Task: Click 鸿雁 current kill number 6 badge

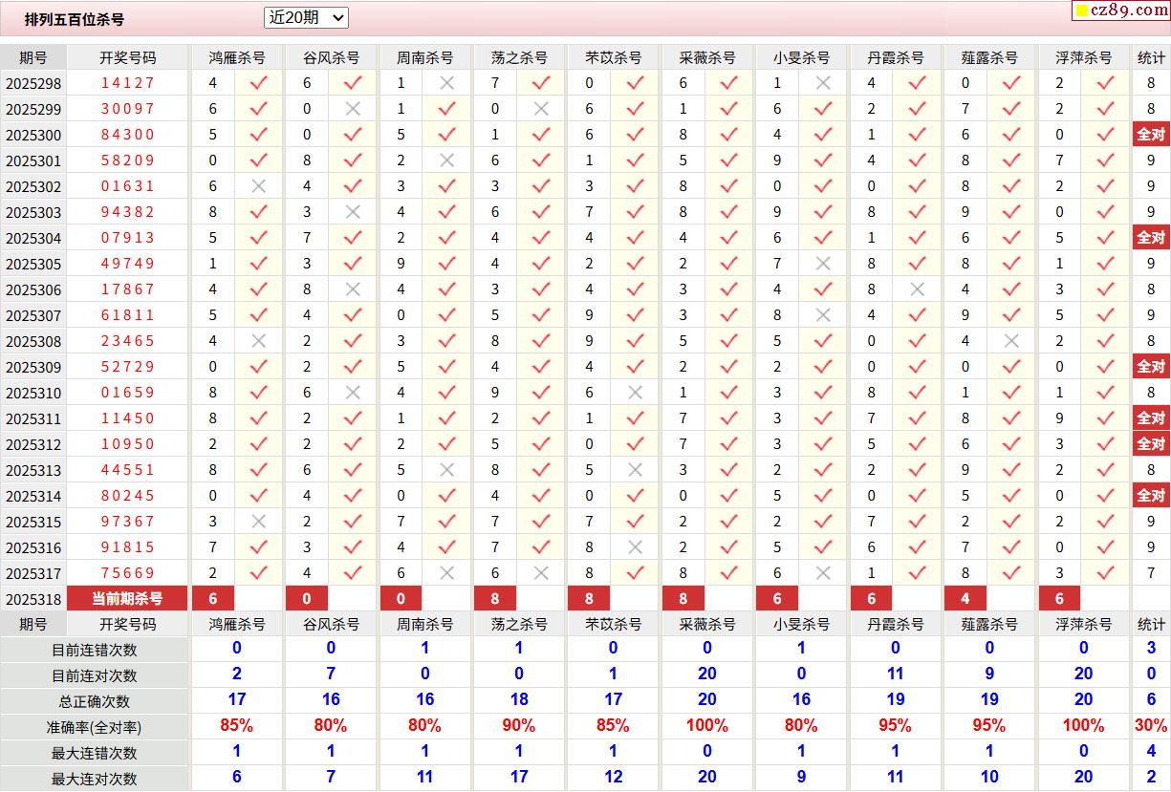Action: 213,599
